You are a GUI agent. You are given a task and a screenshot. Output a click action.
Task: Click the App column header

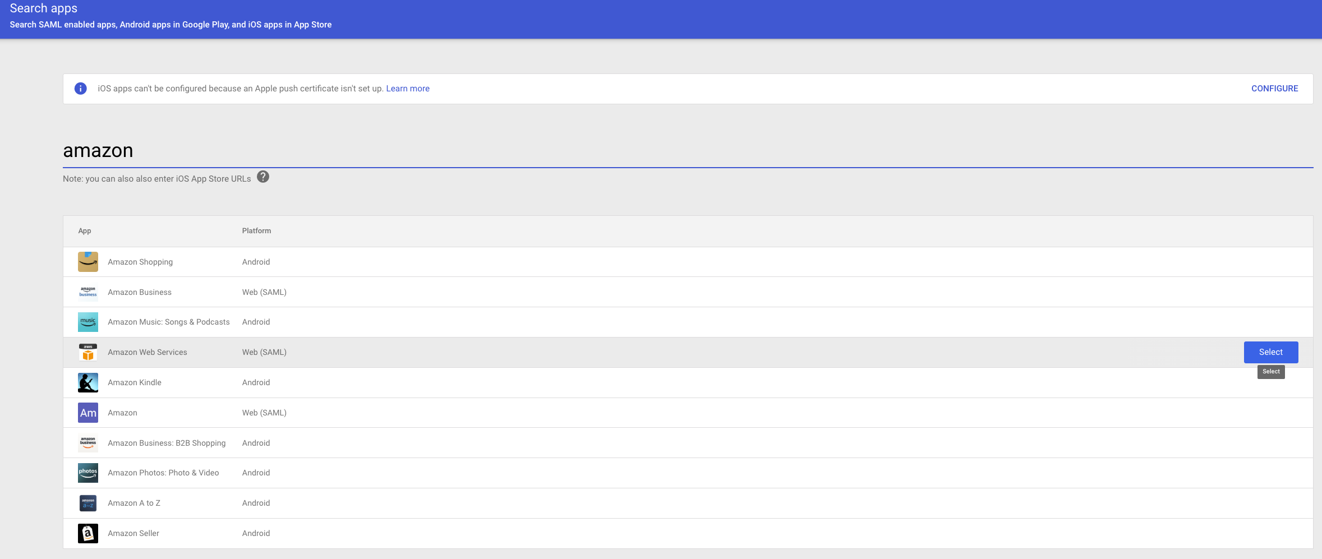(85, 231)
